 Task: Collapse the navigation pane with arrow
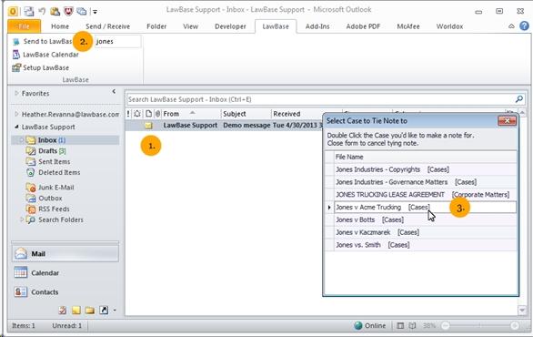[x=114, y=91]
